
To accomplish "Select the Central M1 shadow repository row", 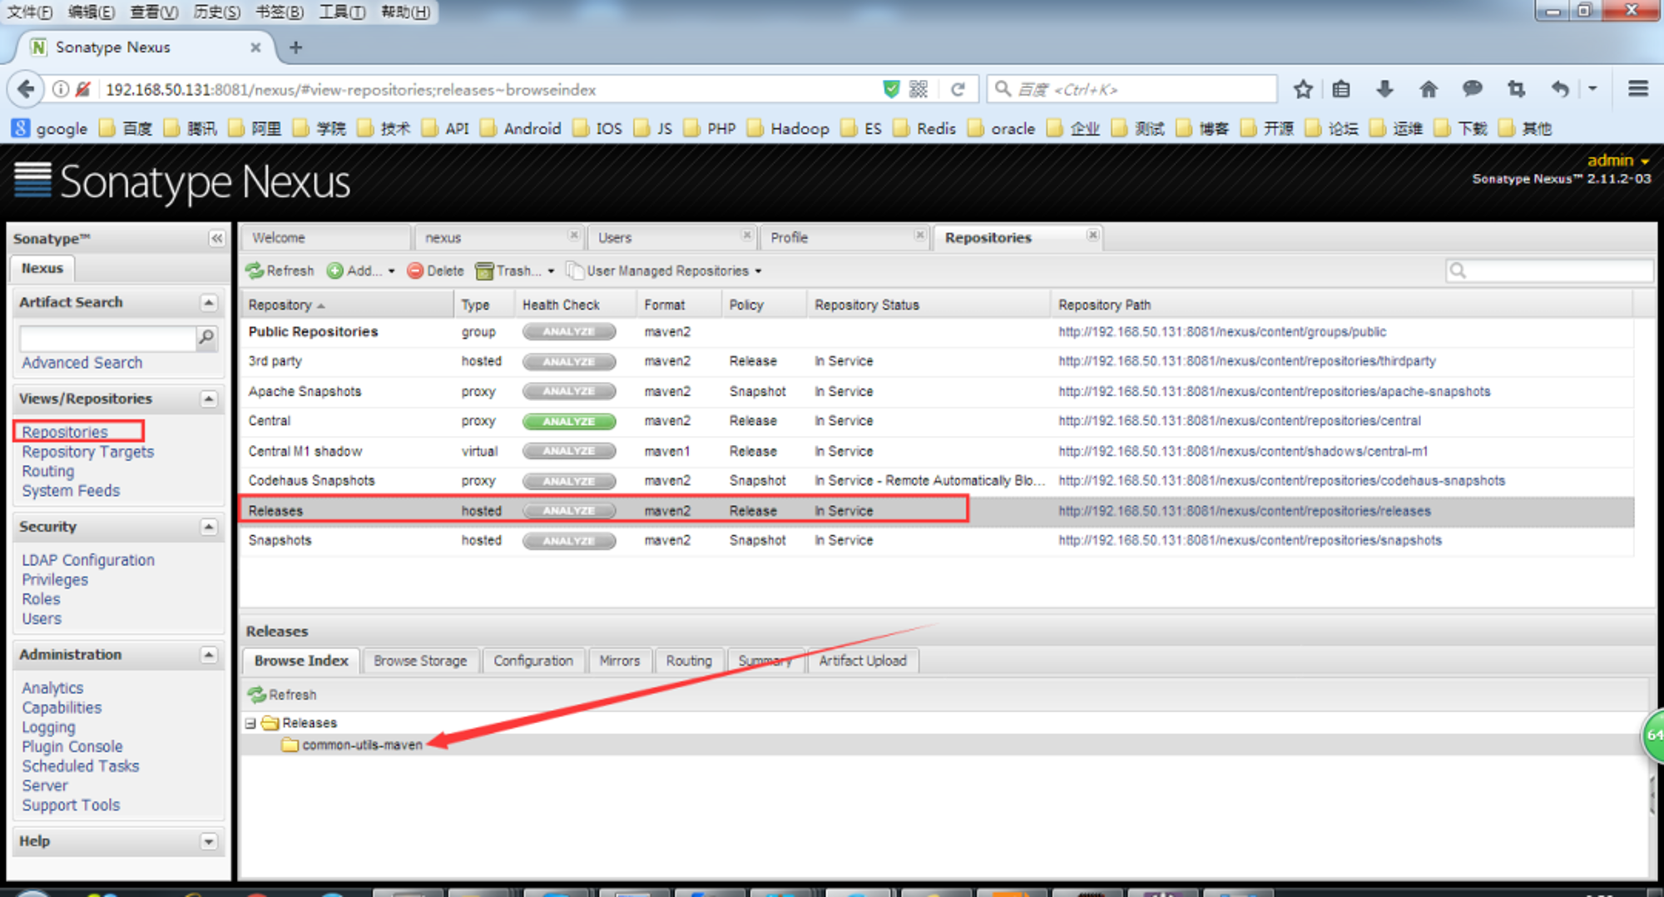I will (x=938, y=451).
